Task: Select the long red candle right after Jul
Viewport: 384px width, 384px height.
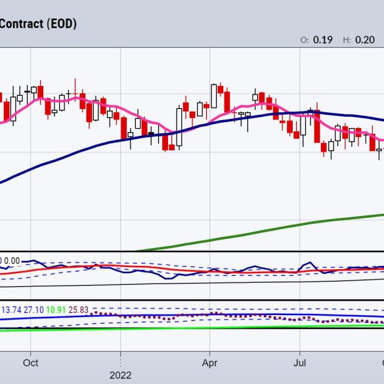Action: click(x=317, y=127)
